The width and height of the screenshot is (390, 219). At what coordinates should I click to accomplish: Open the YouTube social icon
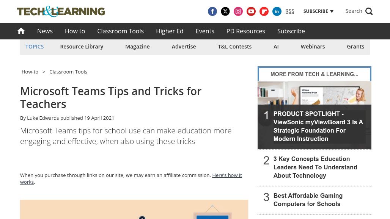tap(251, 11)
